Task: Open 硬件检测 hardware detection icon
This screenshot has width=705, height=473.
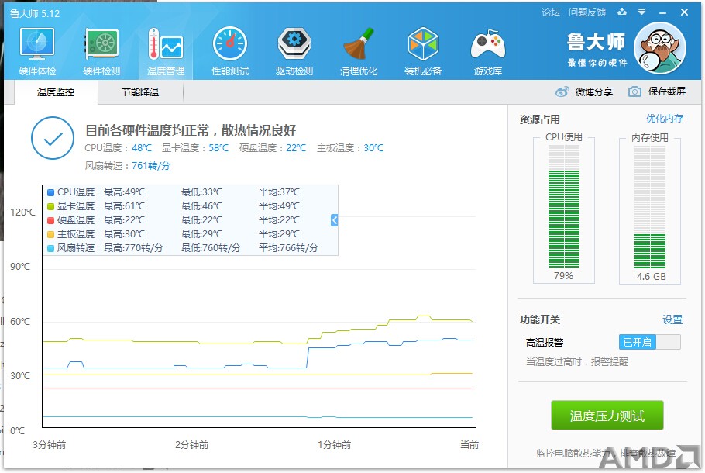Action: pos(101,43)
